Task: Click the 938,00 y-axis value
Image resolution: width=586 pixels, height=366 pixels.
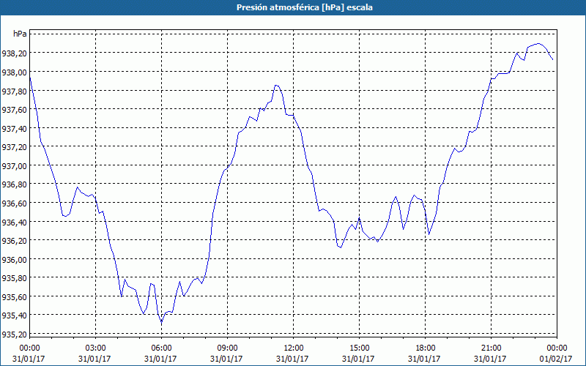Action: coord(14,72)
